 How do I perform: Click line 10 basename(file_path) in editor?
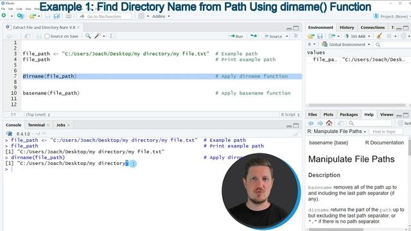tap(51, 93)
